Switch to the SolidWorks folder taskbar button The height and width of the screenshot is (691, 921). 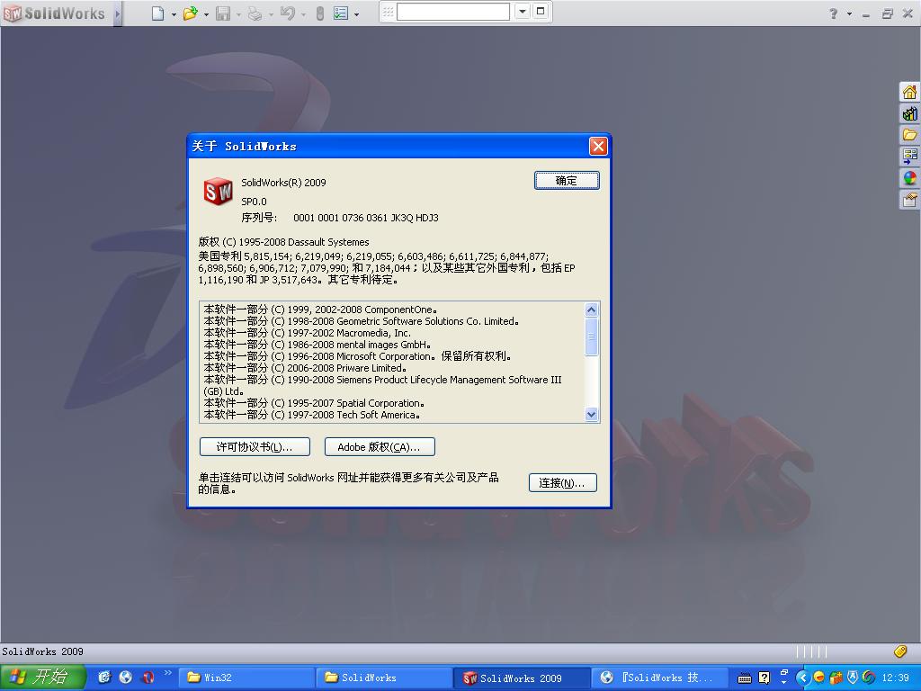pyautogui.click(x=383, y=678)
